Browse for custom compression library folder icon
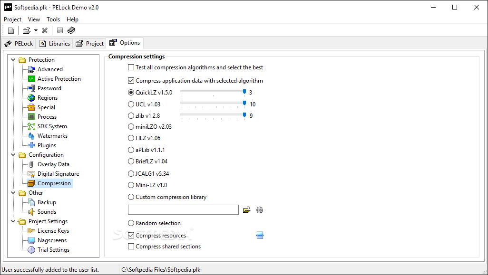The height and width of the screenshot is (275, 488). point(247,210)
